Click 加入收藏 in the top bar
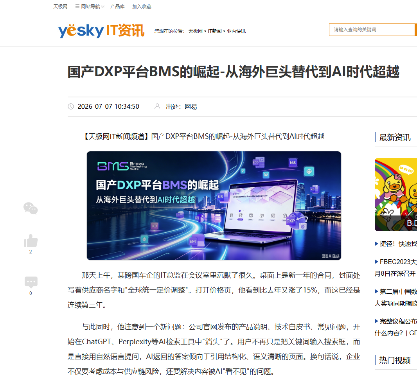Viewport: 417px width, 377px height. point(142,6)
